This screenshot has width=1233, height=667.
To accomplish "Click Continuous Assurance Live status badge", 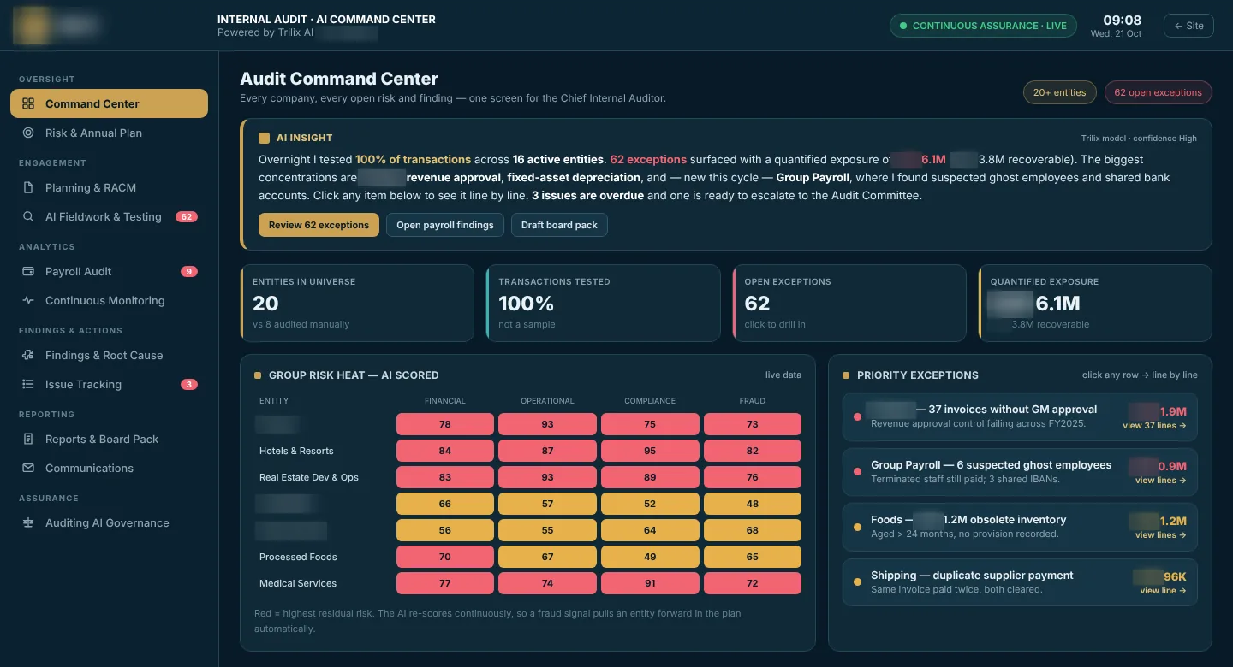I will [983, 26].
